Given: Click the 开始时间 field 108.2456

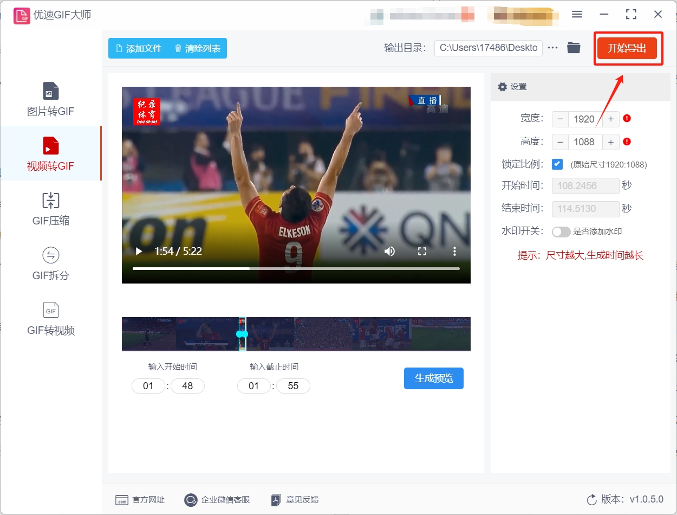Looking at the screenshot, I should (x=585, y=186).
